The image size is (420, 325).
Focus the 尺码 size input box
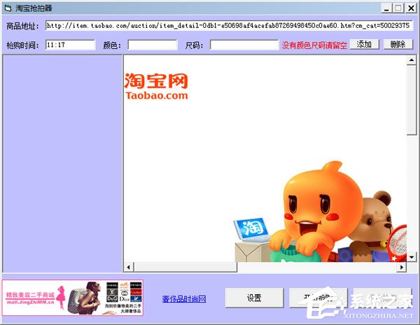244,45
